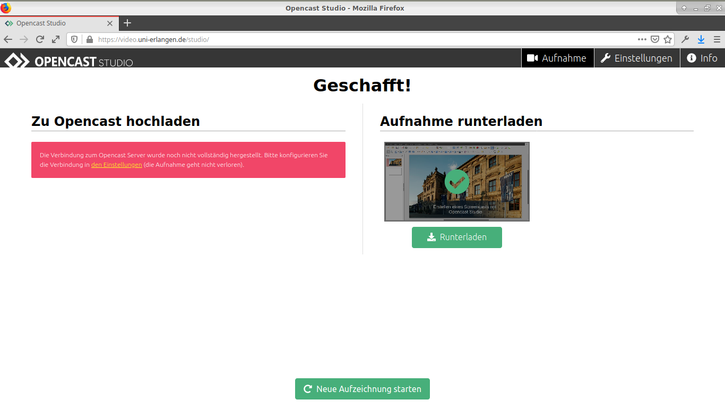Screen dimensions: 725x408
Task: Reload the current page
Action: [40, 39]
